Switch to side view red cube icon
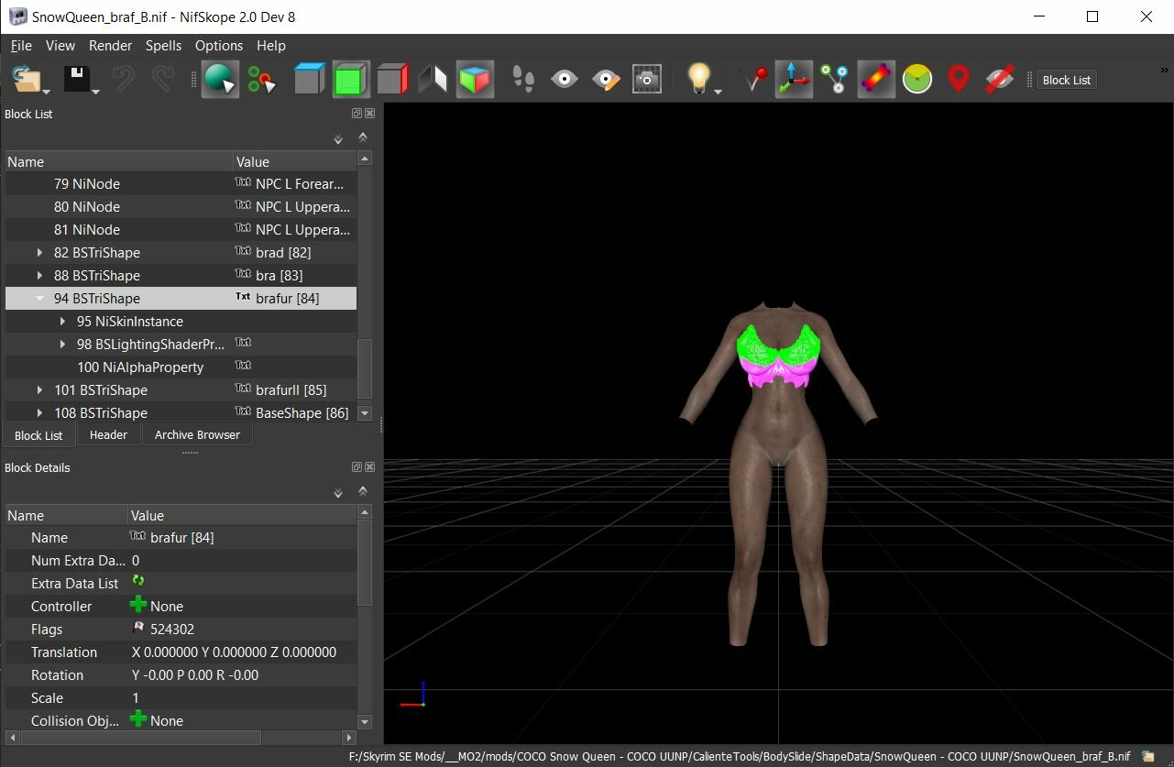Screen dimensions: 1174x767 pyautogui.click(x=391, y=79)
